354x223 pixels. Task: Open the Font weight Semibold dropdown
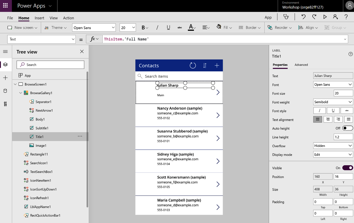[333, 102]
